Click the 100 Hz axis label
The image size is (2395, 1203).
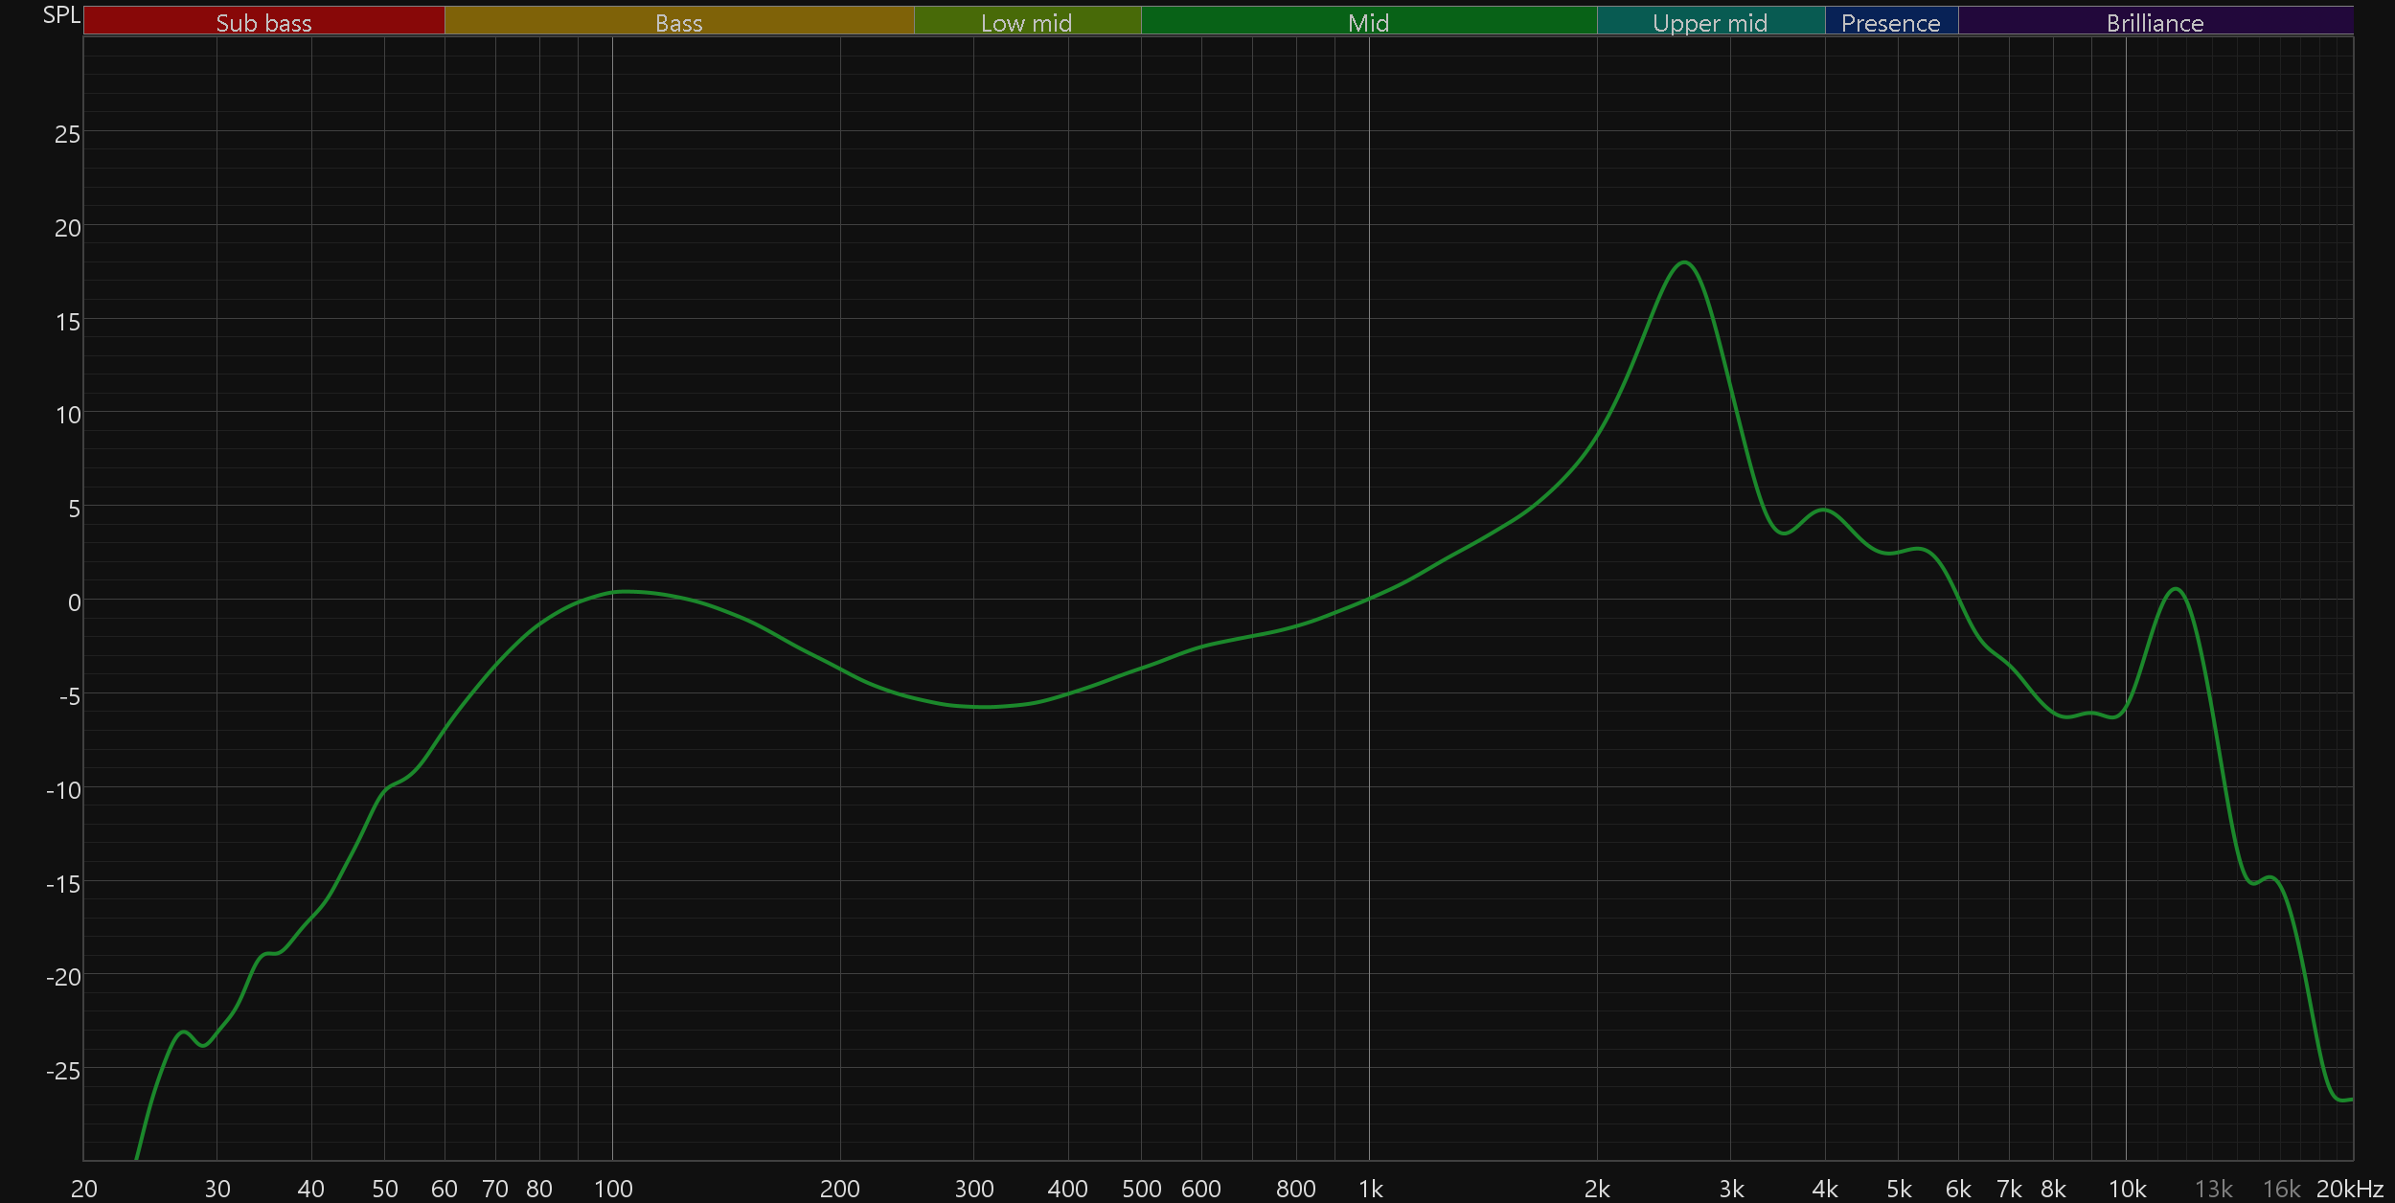click(x=613, y=1189)
